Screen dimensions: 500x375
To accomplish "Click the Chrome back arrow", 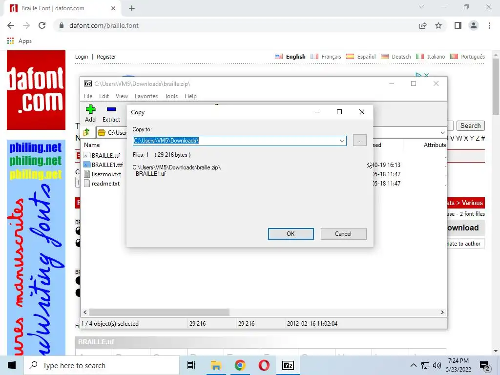I will tap(11, 25).
